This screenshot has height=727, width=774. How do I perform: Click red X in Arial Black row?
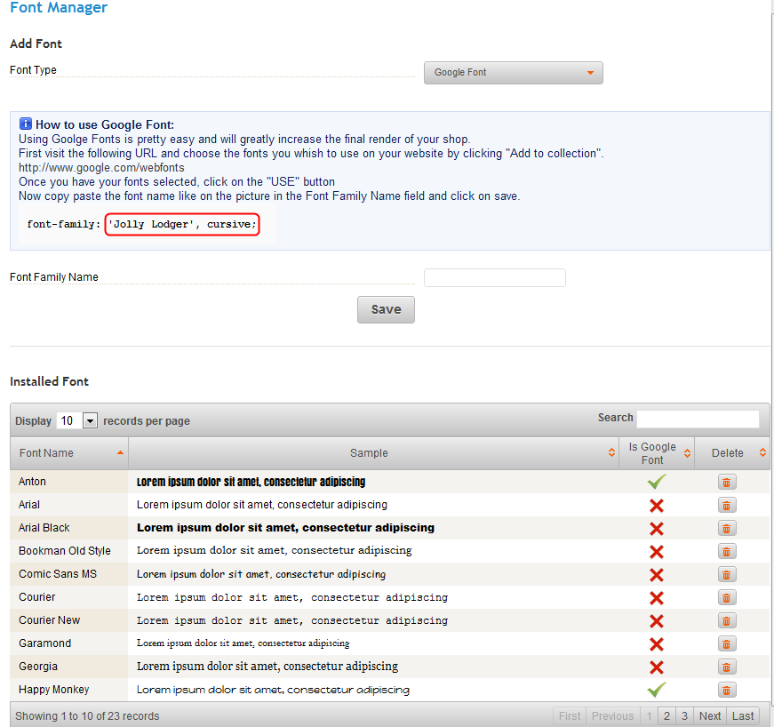[657, 529]
